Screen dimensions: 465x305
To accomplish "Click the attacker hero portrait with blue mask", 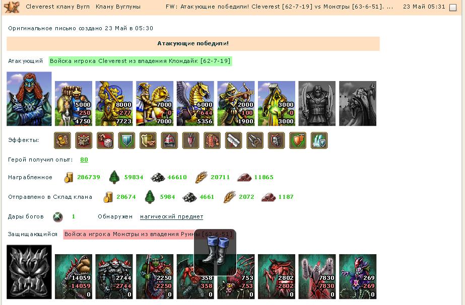I will click(29, 99).
